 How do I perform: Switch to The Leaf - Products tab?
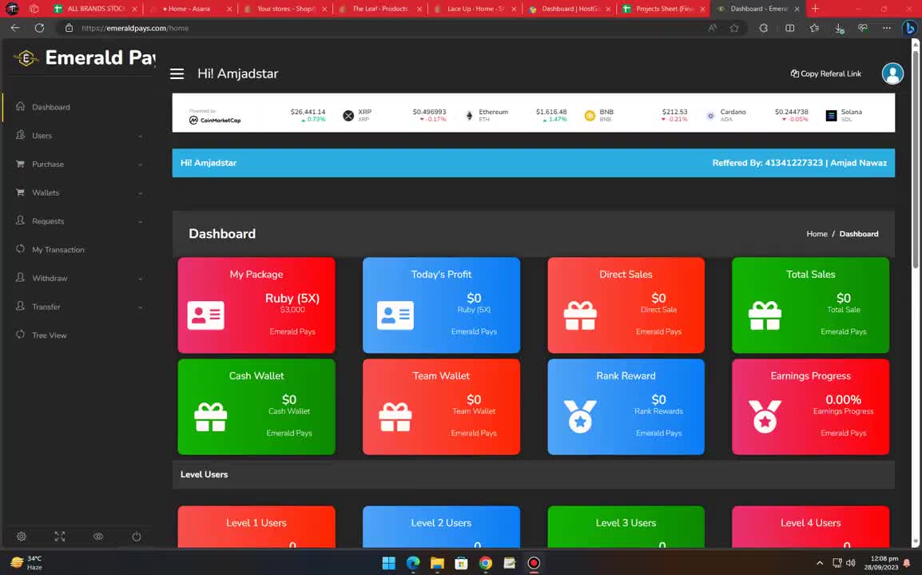(x=380, y=9)
